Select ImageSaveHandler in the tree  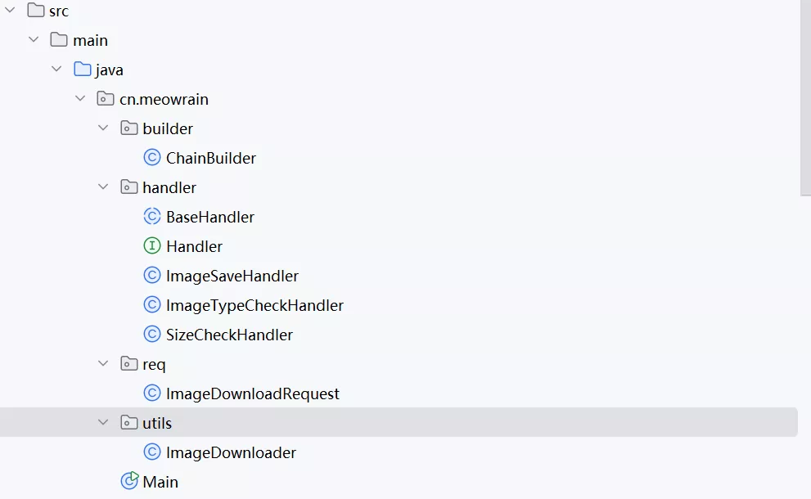coord(232,276)
